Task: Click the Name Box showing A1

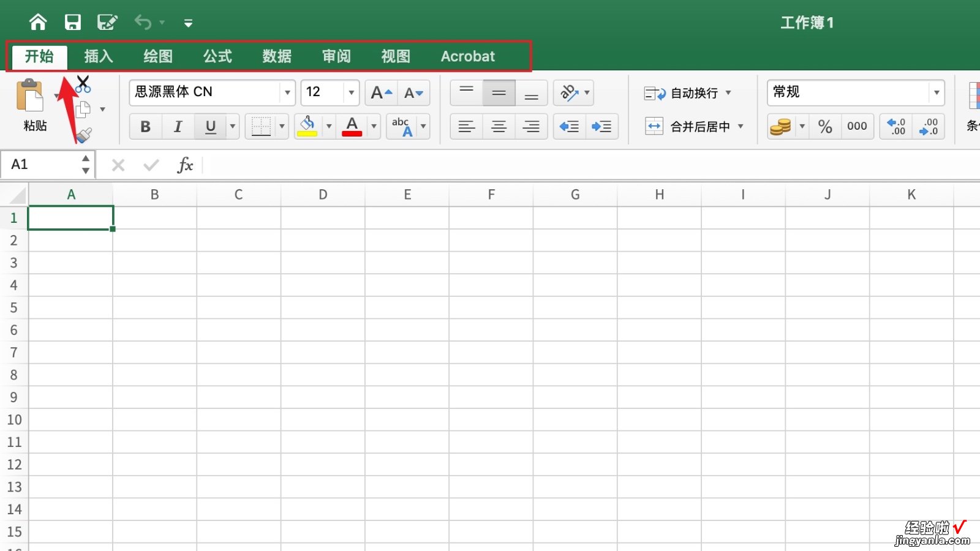Action: click(40, 165)
